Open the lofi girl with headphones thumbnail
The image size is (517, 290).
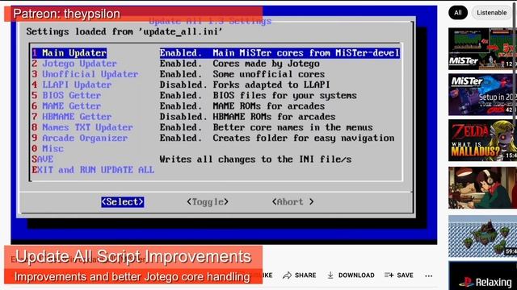click(x=482, y=188)
